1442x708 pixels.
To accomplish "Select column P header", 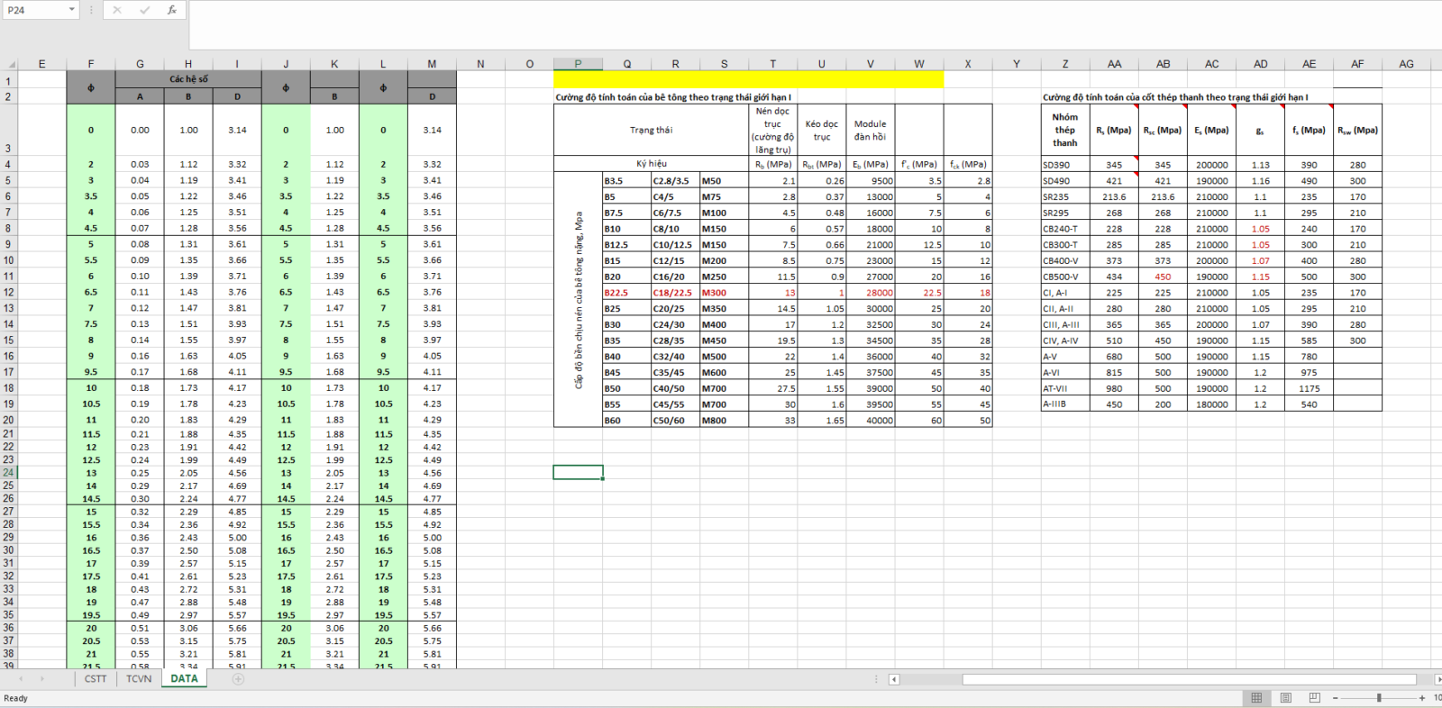I will tap(578, 64).
